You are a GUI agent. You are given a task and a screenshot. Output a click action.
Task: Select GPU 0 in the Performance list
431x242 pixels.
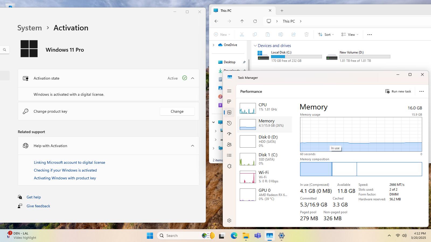[x=265, y=195]
